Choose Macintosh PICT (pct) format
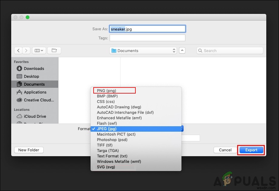 click(x=136, y=134)
